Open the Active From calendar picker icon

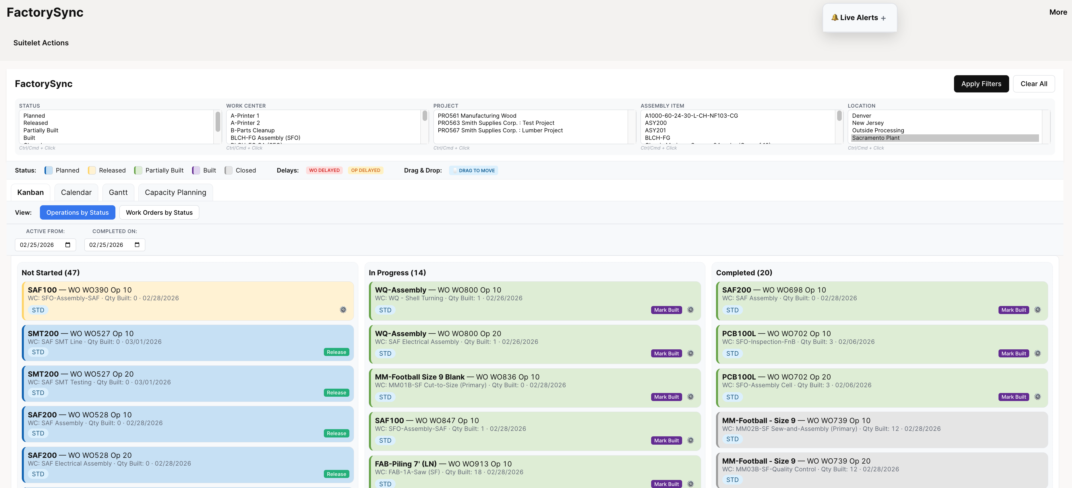tap(68, 245)
